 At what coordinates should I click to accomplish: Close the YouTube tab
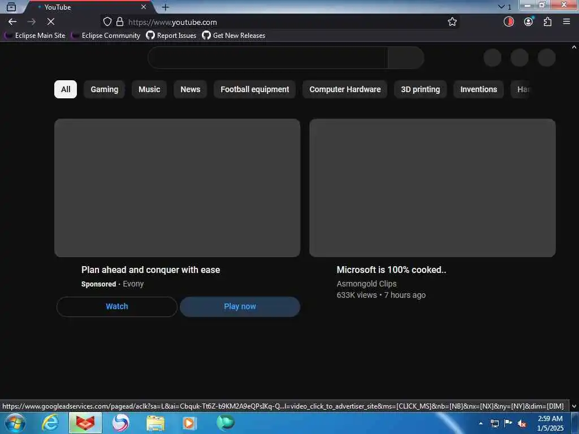coord(144,7)
